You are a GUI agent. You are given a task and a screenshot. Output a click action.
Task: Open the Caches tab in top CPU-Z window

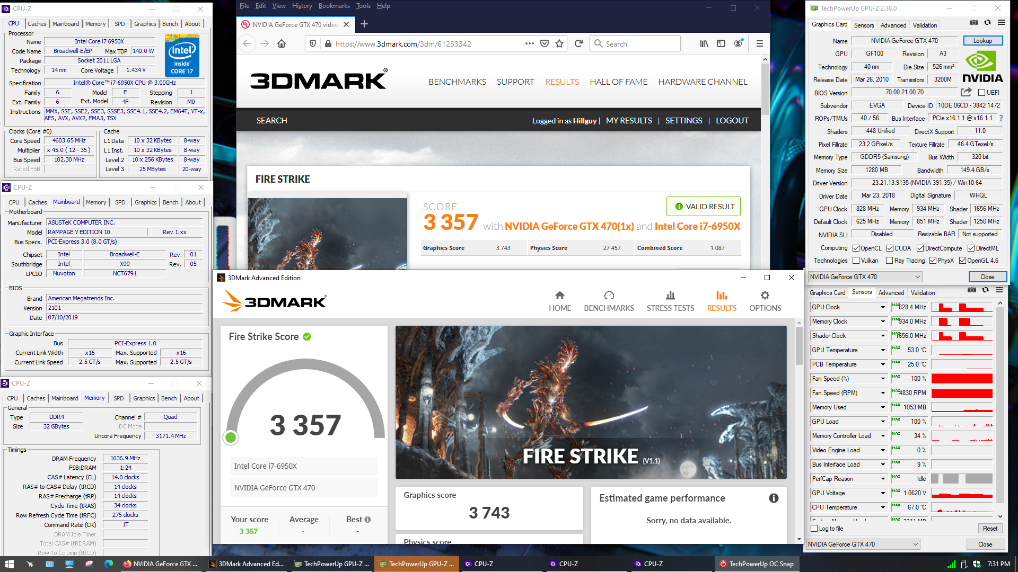37,24
